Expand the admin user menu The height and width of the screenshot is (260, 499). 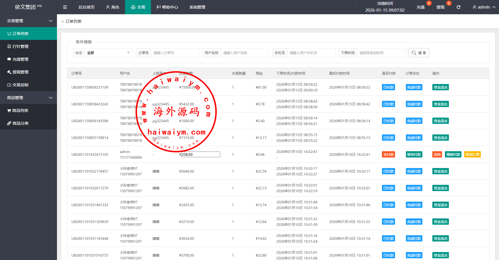point(484,7)
